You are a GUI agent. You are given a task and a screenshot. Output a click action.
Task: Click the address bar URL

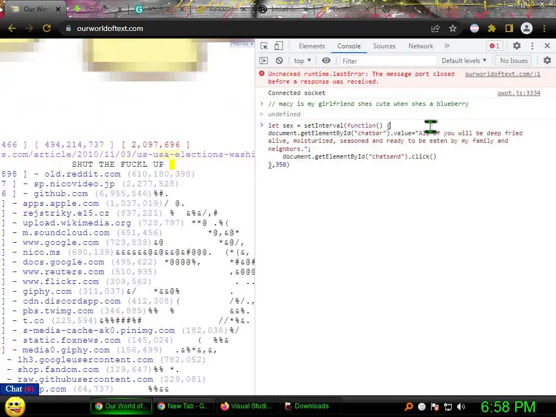[110, 28]
